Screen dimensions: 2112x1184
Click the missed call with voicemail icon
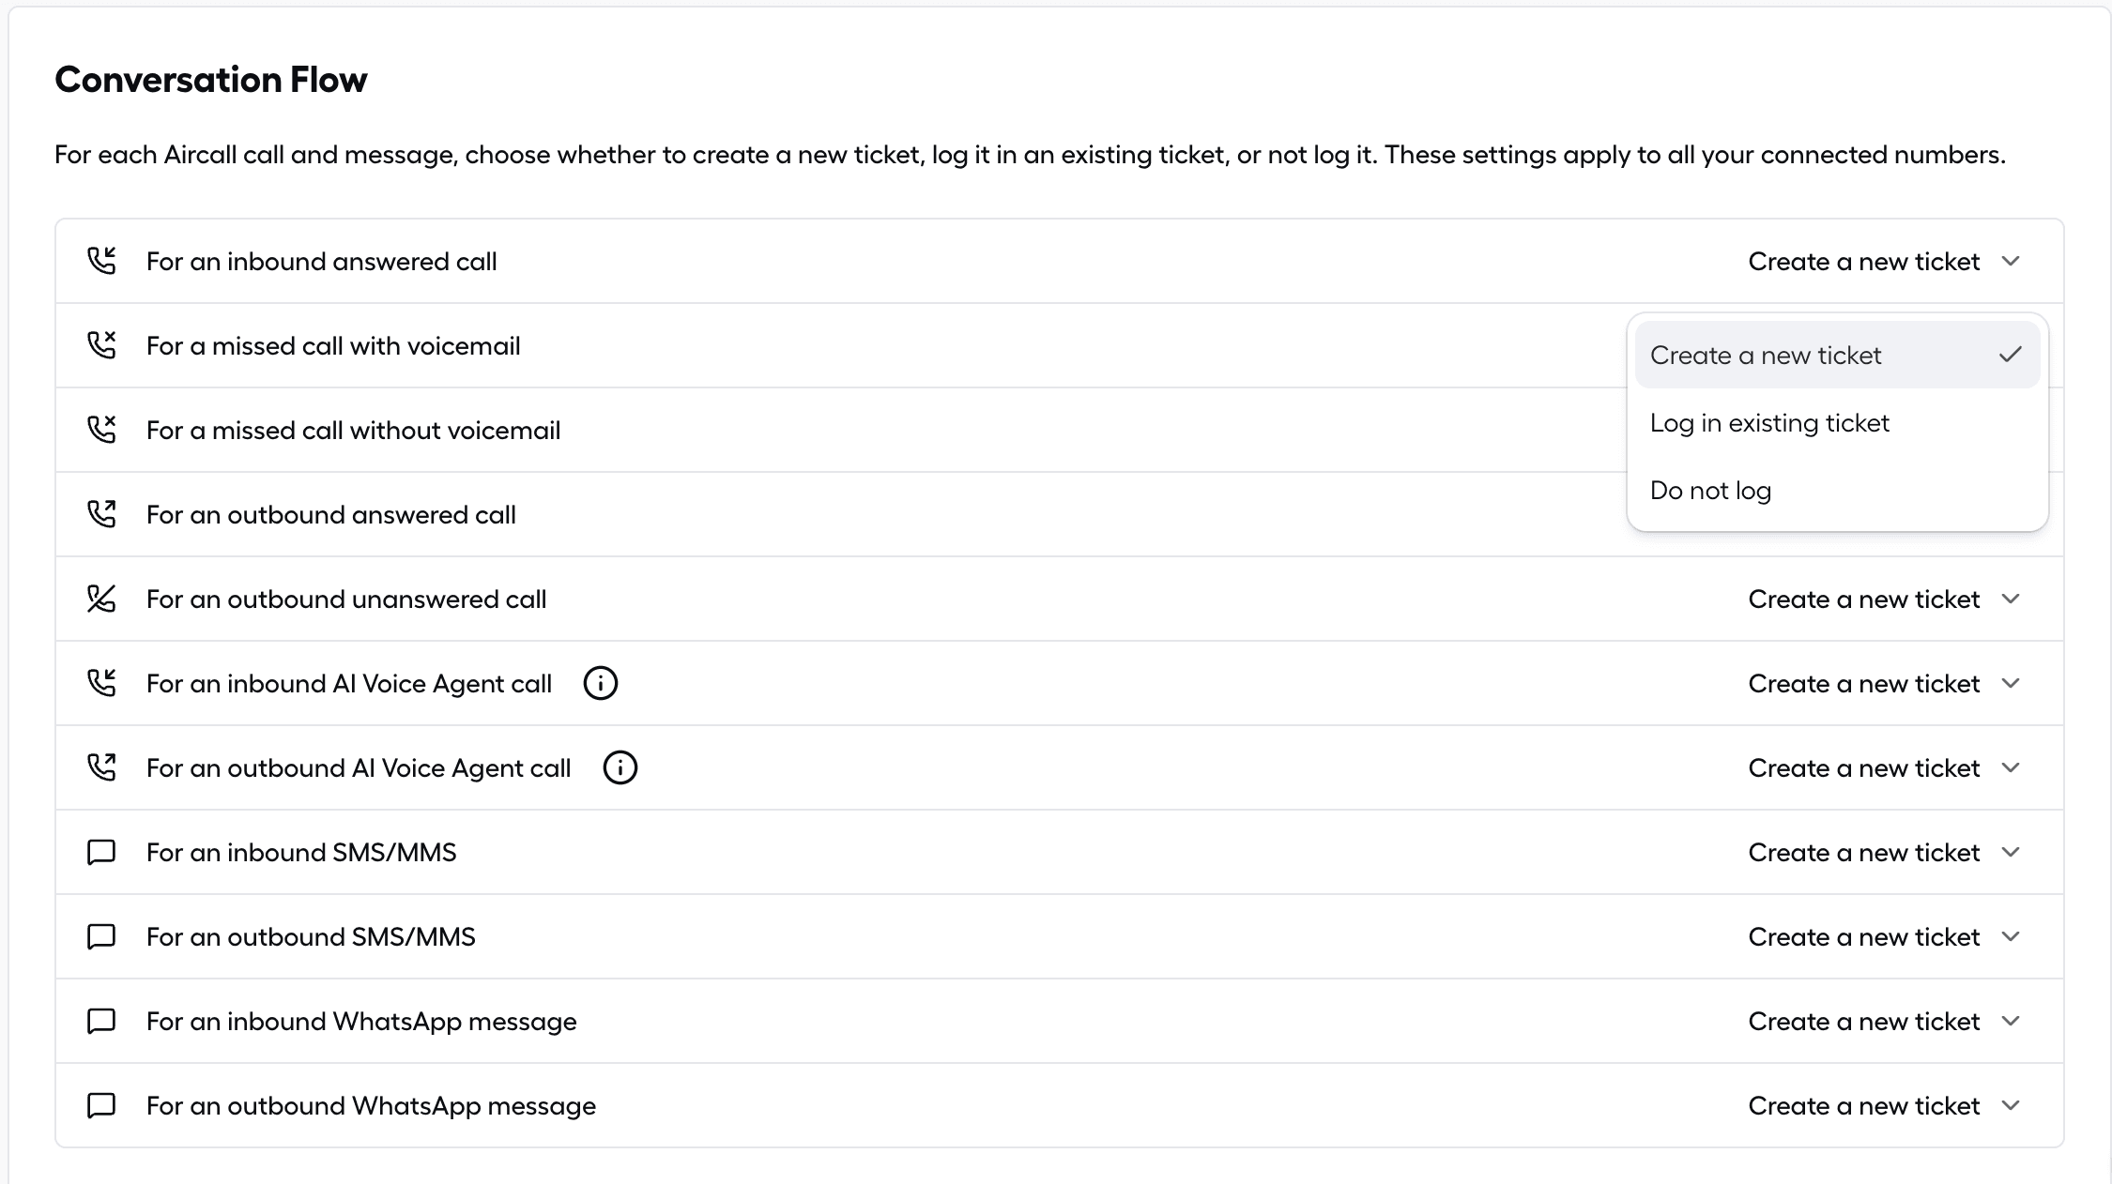pyautogui.click(x=101, y=345)
